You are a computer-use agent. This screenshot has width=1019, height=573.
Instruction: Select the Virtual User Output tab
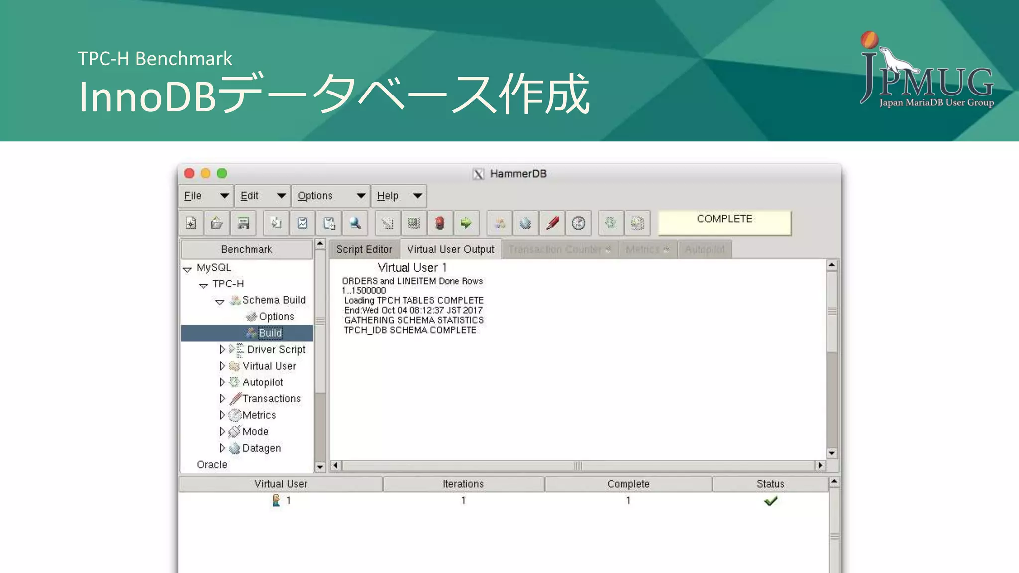coord(451,249)
